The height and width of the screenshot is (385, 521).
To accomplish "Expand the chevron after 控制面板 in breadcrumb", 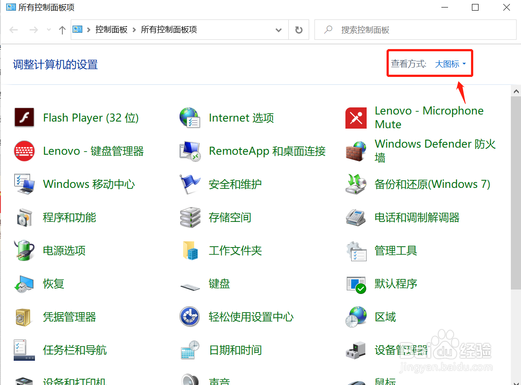I will coord(134,30).
